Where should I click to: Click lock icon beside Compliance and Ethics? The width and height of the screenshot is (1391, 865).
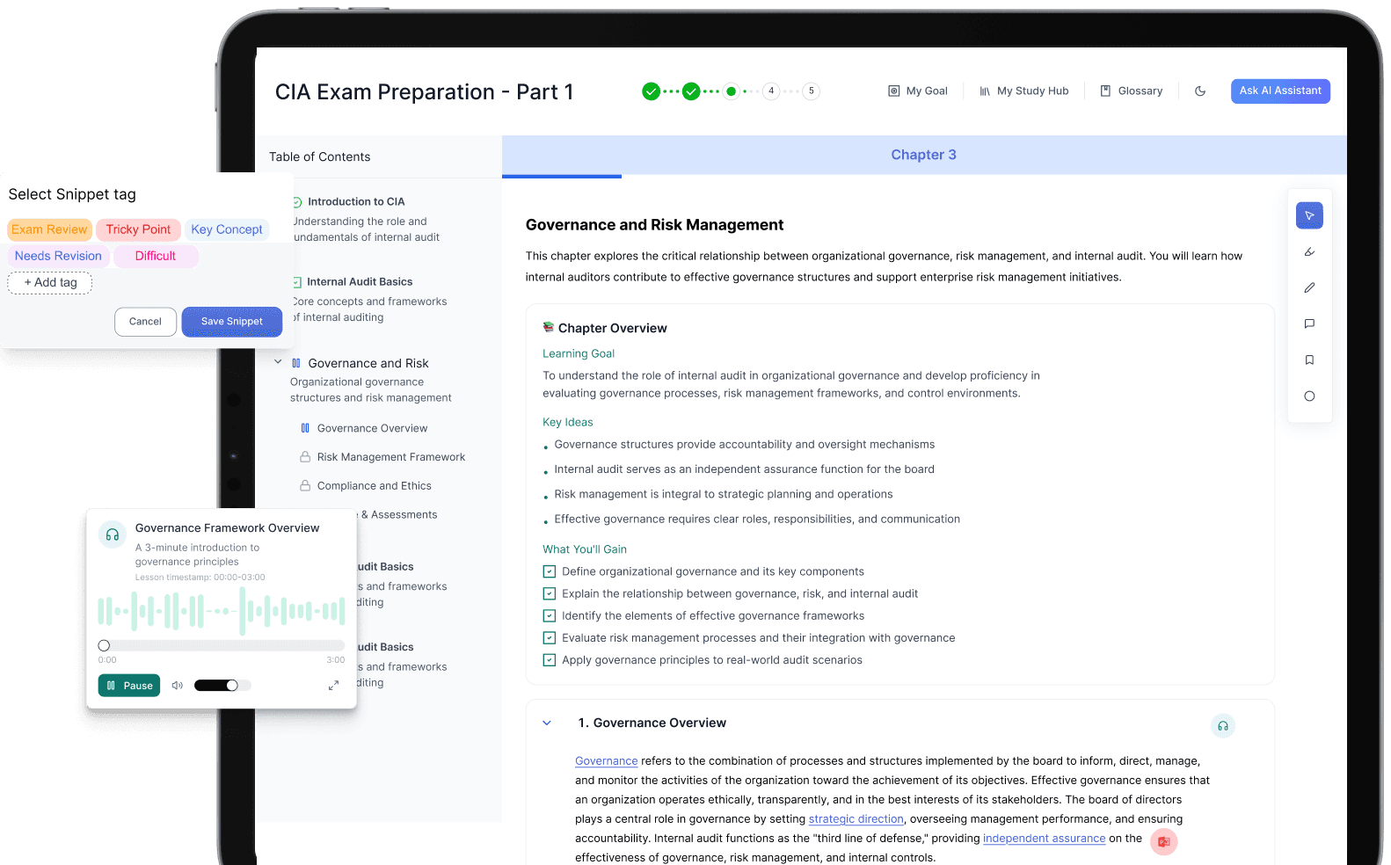pyautogui.click(x=305, y=485)
